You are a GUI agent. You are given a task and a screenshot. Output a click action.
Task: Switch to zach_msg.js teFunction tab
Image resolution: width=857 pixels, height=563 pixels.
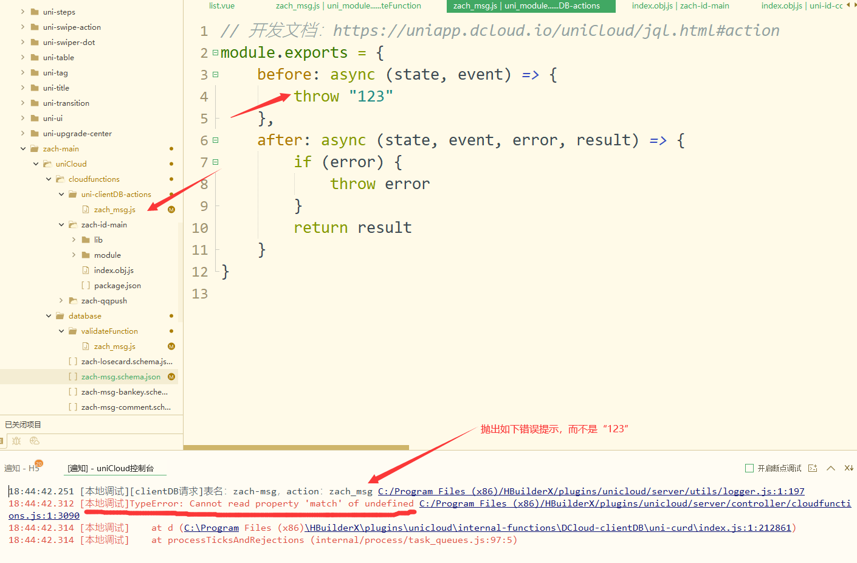click(348, 6)
